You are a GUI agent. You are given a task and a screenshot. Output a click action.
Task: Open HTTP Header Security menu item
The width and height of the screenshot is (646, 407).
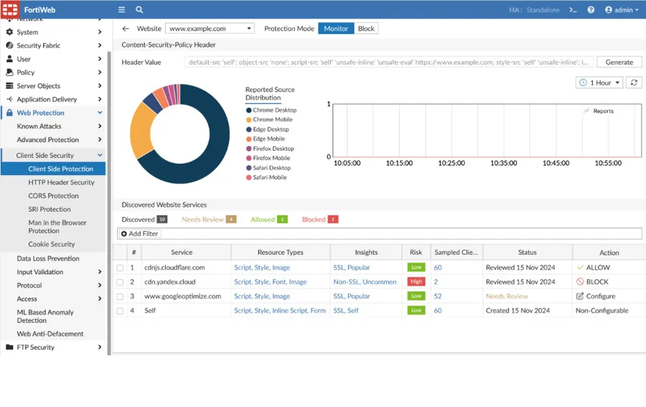click(x=61, y=182)
